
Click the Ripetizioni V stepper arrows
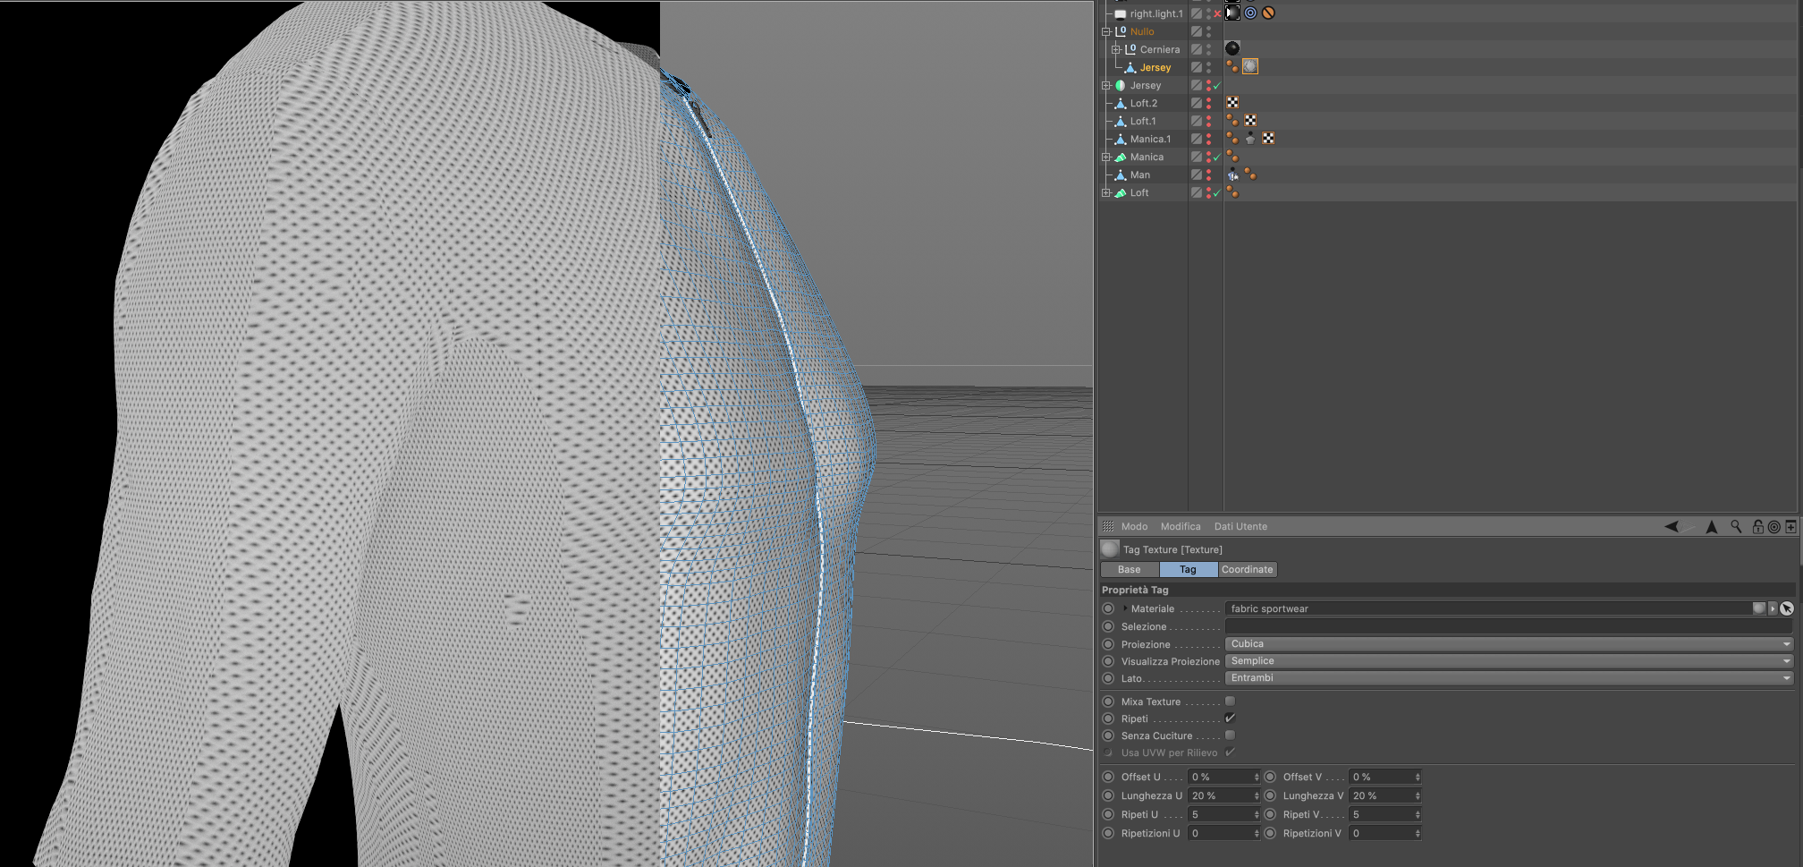[1418, 833]
